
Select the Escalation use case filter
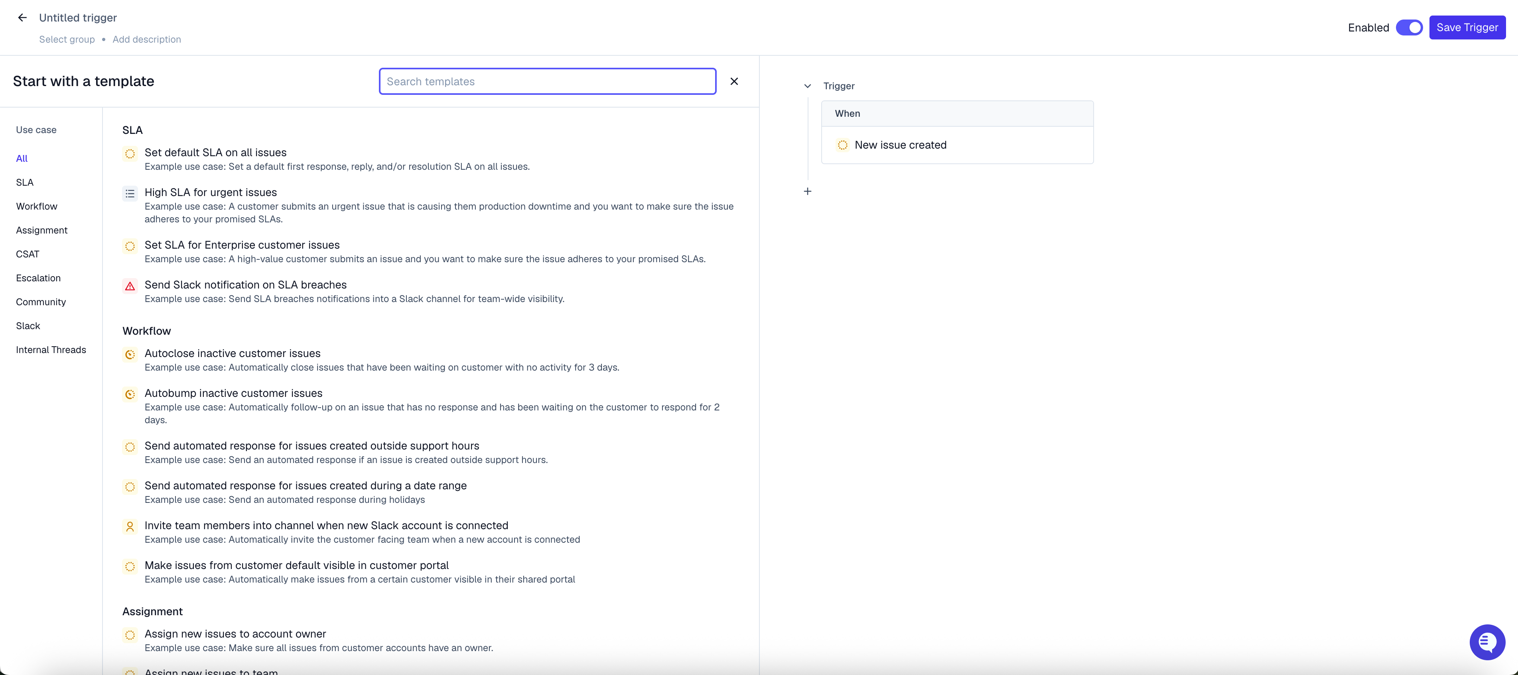pos(38,278)
